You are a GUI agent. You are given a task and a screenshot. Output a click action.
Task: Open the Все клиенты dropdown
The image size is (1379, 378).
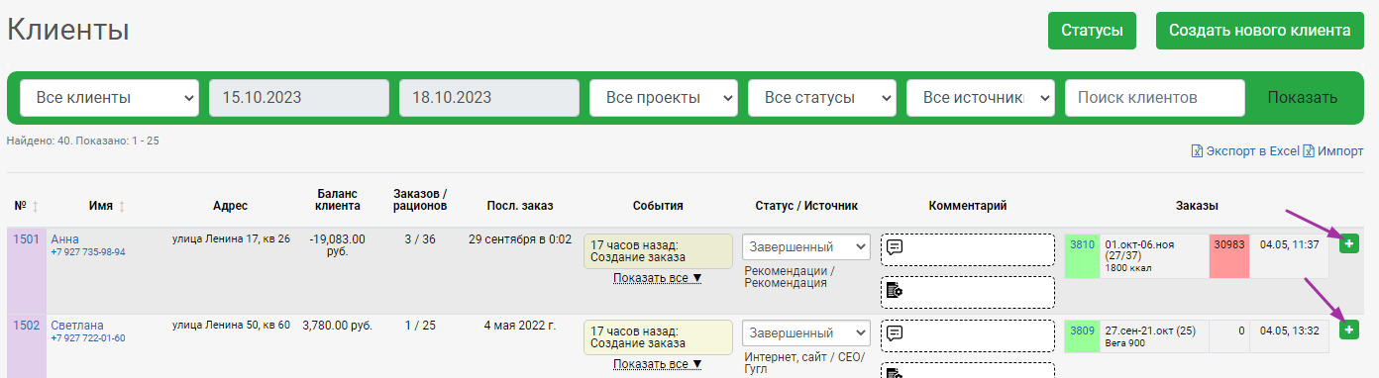[x=109, y=98]
